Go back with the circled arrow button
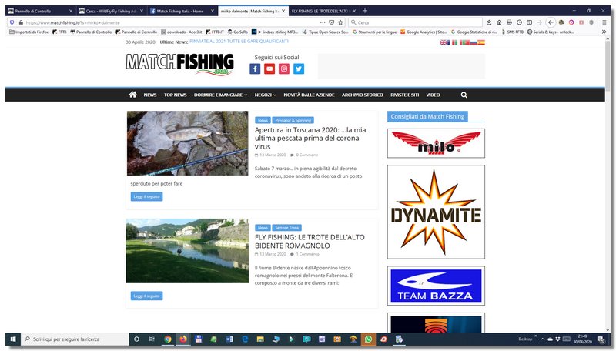 [x=551, y=22]
